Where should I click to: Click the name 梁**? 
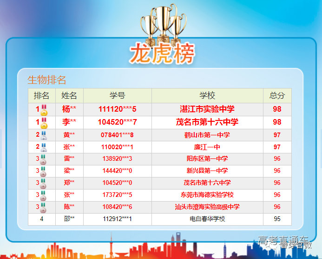(69, 171)
